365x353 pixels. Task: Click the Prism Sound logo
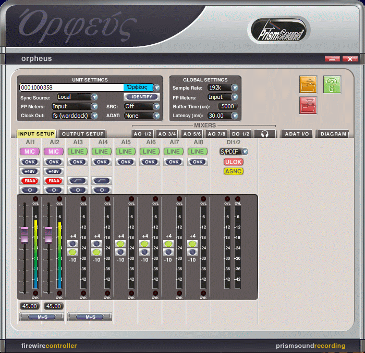click(x=280, y=30)
